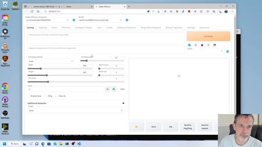Open the Script dropdown set to None
This screenshot has width=262, height=147.
click(x=76, y=111)
